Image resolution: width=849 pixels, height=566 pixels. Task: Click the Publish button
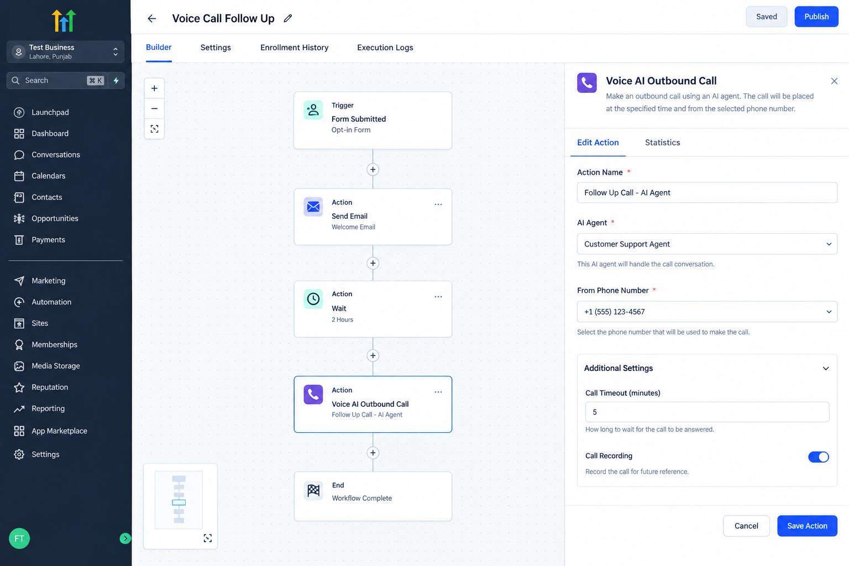(x=816, y=17)
